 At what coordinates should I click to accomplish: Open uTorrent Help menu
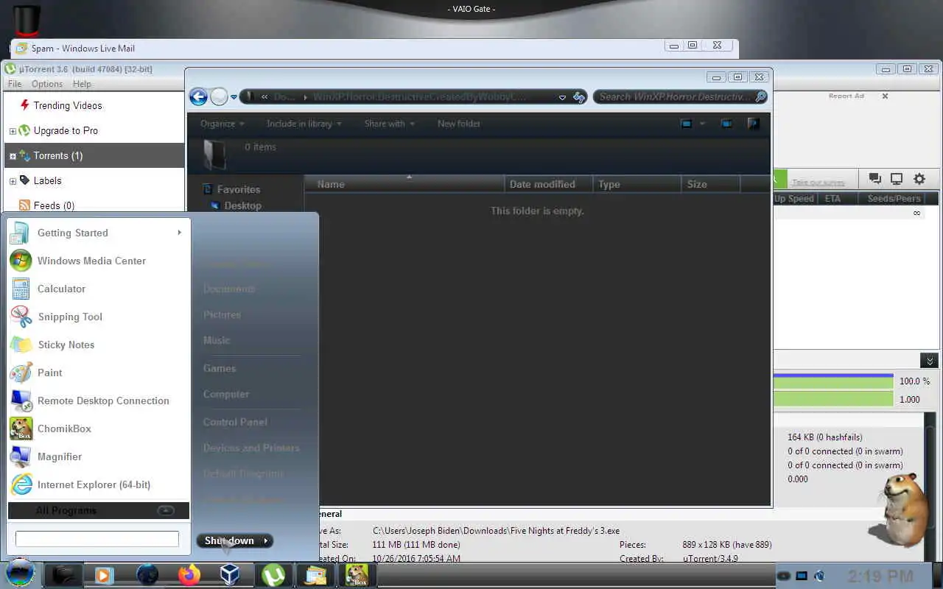coord(82,84)
